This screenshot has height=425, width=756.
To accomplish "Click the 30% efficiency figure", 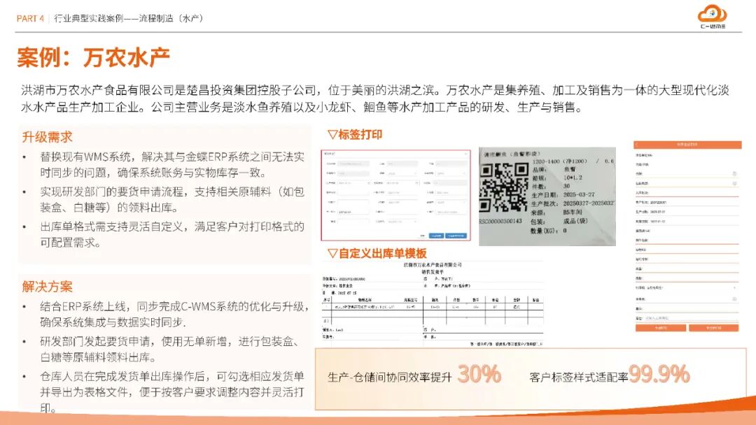I will pos(479,374).
